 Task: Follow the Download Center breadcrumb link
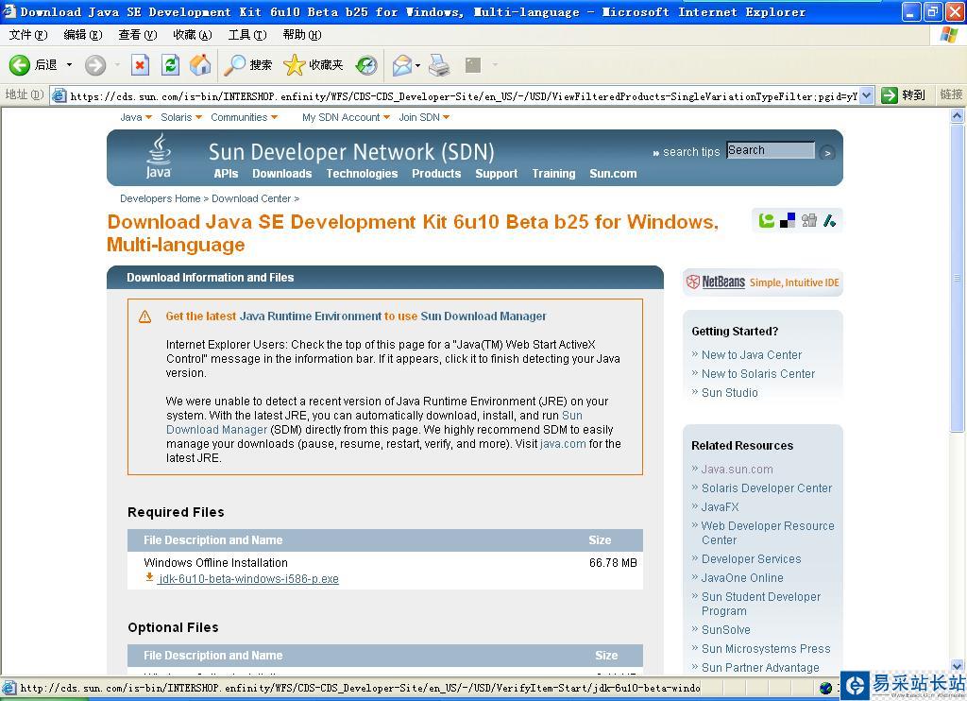click(x=251, y=198)
